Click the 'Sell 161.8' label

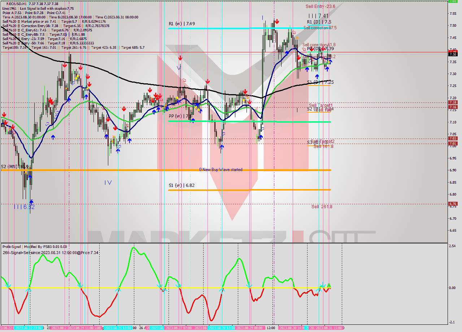coord(323,146)
